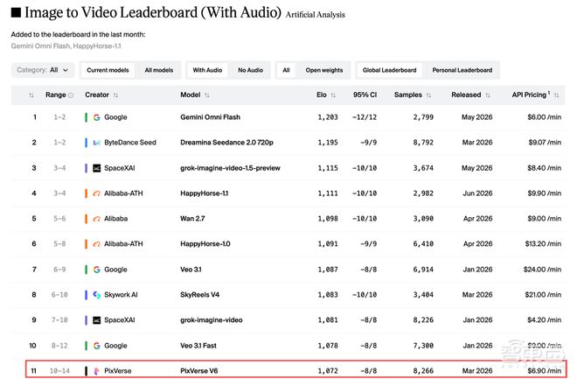577x379 pixels.
Task: Switch filter to Open weights
Action: (x=324, y=70)
